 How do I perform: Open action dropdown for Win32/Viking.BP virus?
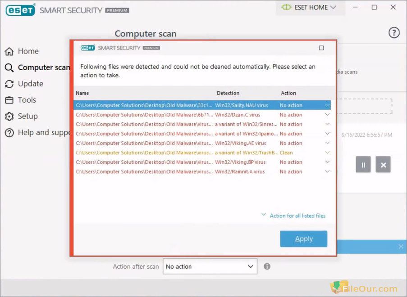coord(327,162)
